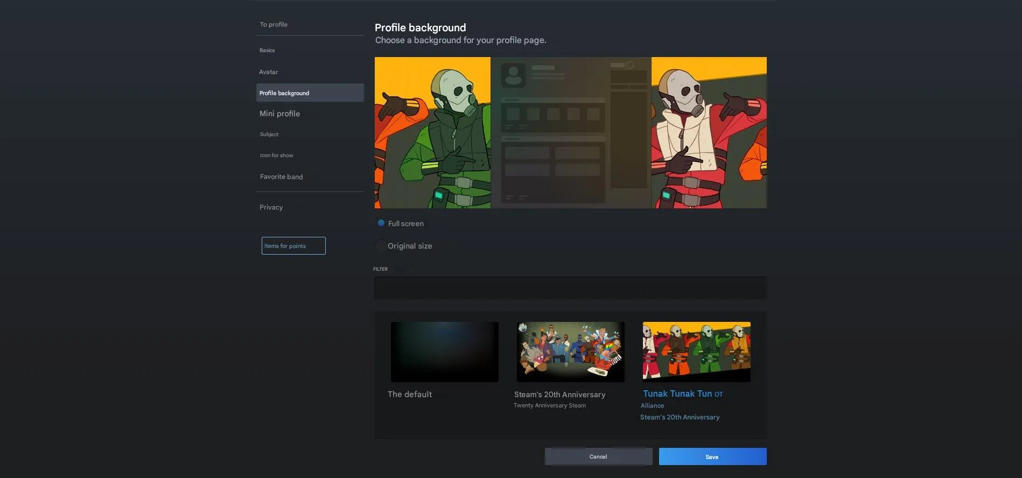The width and height of the screenshot is (1022, 478).
Task: Switch to the Avatar section
Action: [x=268, y=72]
